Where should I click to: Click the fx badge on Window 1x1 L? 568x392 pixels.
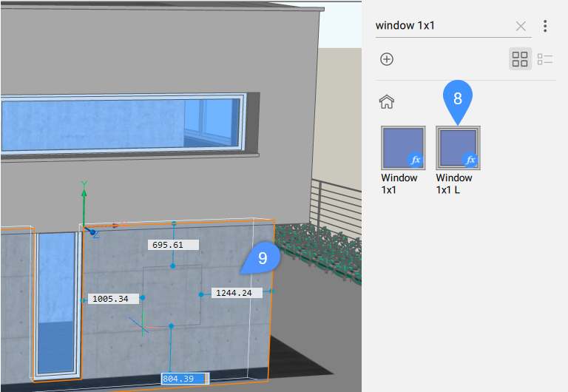pyautogui.click(x=470, y=160)
